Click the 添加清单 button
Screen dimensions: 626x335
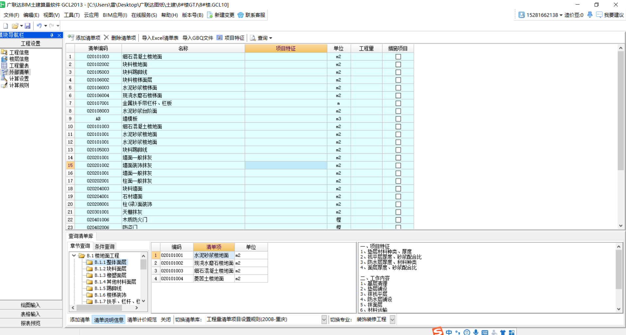[80, 320]
